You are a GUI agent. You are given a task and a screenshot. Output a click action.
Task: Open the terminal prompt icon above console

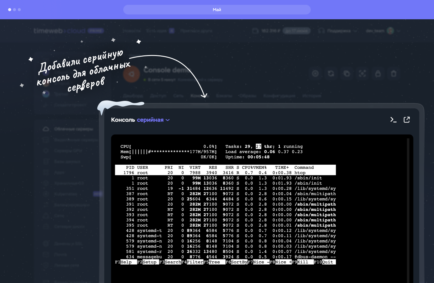[x=393, y=120]
